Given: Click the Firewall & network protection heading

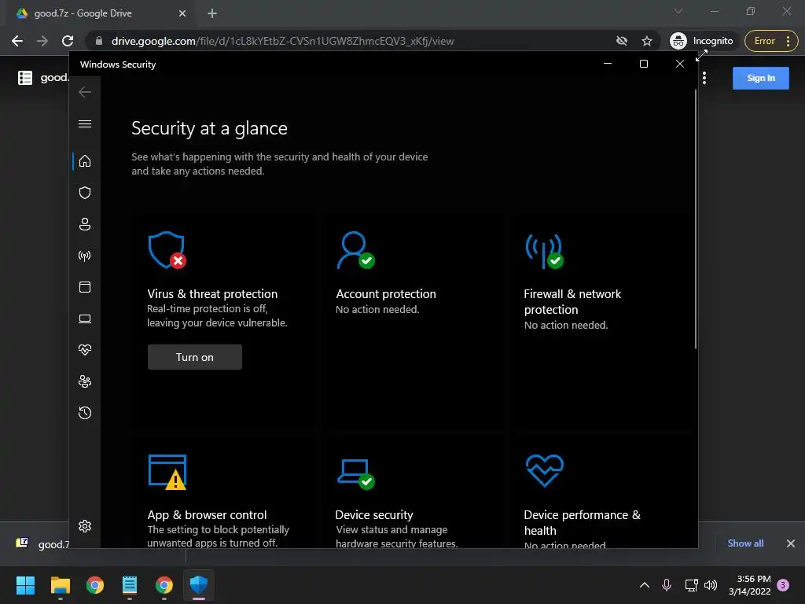Looking at the screenshot, I should click(572, 301).
